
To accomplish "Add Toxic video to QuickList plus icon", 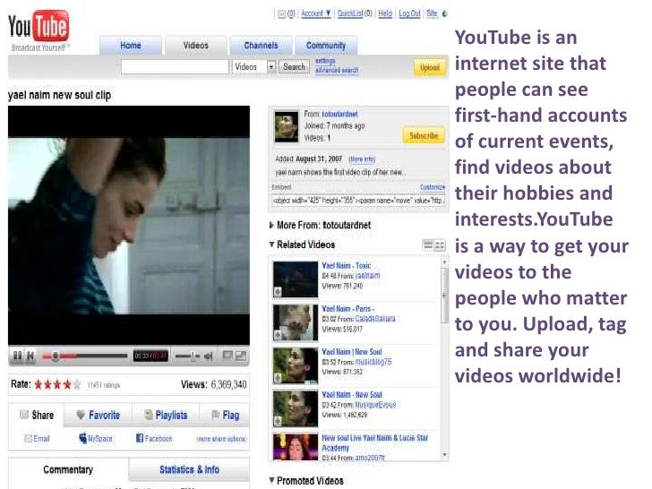I will (x=278, y=292).
